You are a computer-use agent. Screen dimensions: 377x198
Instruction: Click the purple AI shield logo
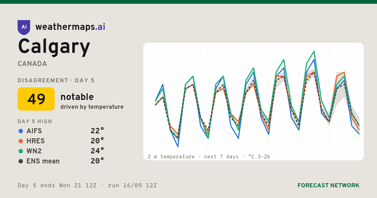point(24,27)
